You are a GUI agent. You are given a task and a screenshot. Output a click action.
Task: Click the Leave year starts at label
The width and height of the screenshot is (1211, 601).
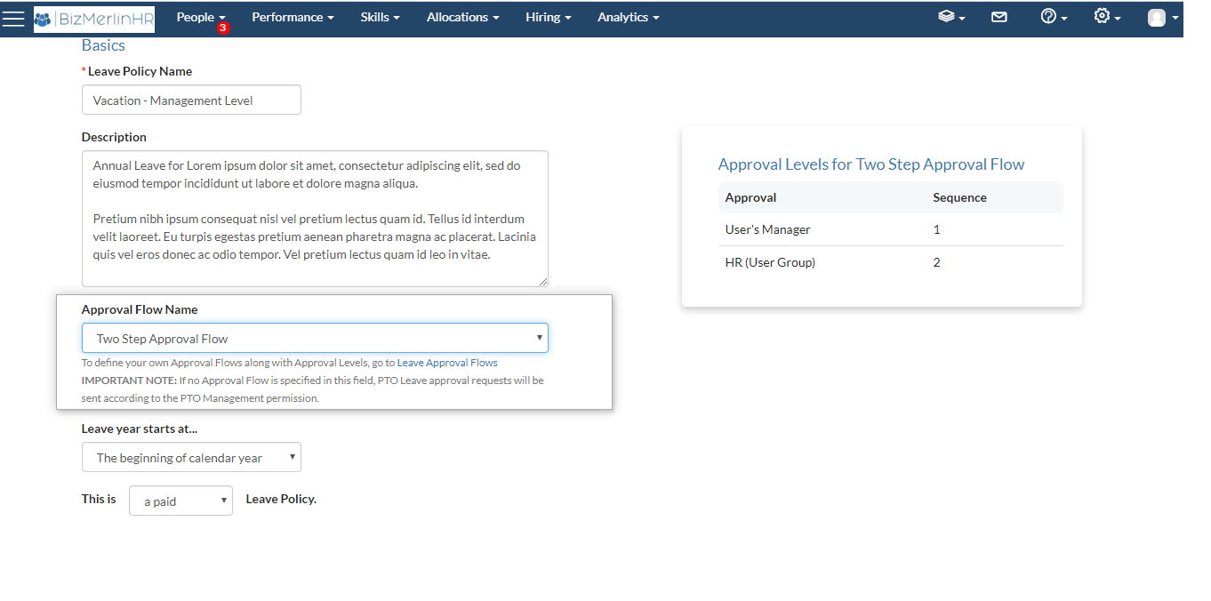point(140,429)
